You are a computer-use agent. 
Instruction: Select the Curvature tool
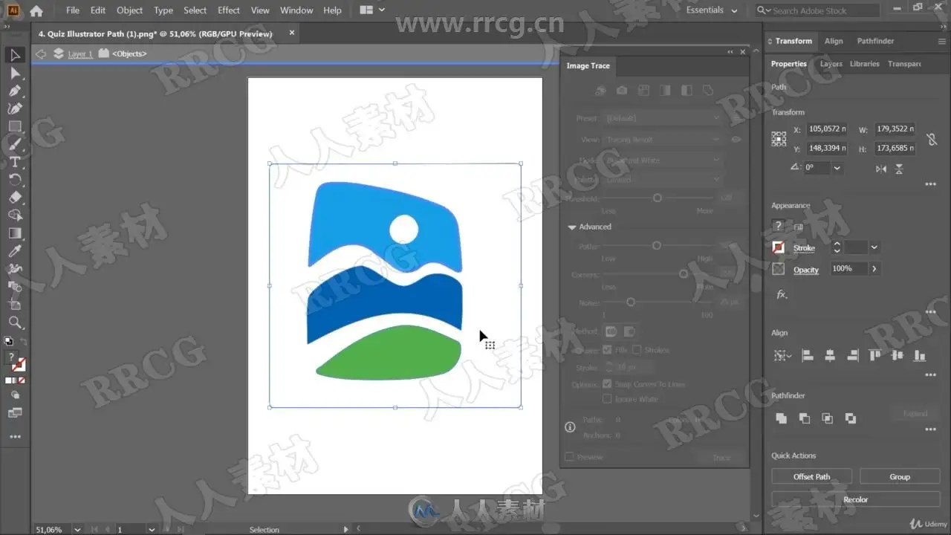[x=15, y=108]
